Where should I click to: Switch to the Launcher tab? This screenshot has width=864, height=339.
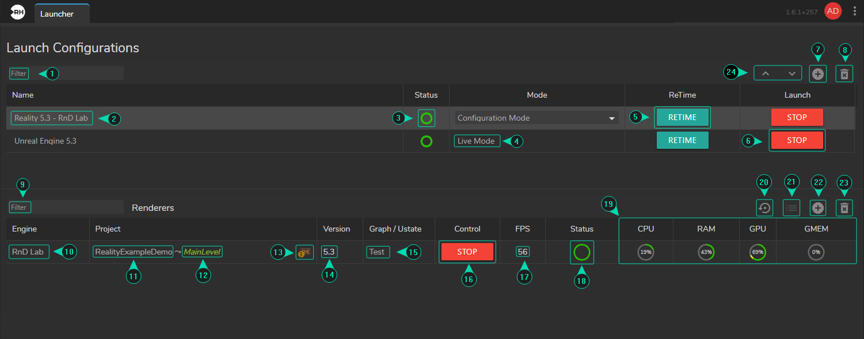[57, 14]
